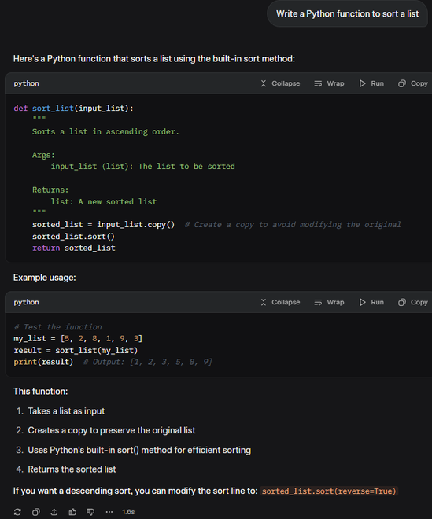
Task: Give the response a thumbs up
Action: click(x=72, y=512)
